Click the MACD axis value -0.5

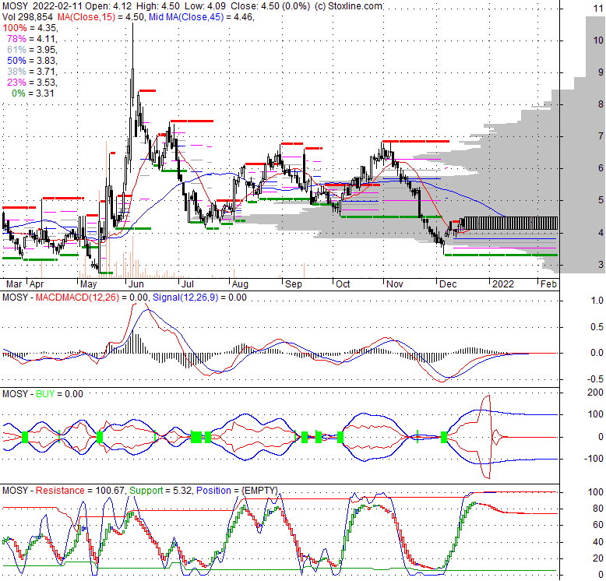coord(596,379)
